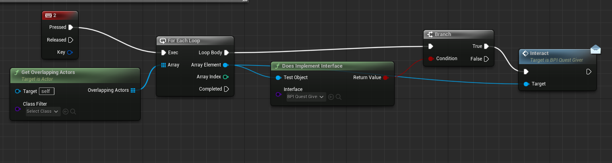Select the Interact node title
Image resolution: width=612 pixels, height=163 pixels.
tap(539, 53)
